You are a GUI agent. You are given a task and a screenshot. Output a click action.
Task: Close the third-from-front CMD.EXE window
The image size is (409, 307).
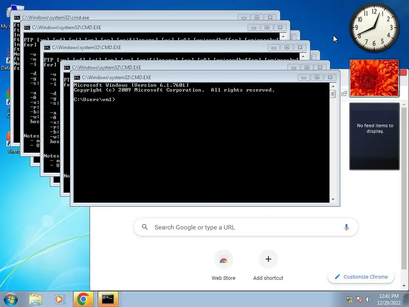click(300, 48)
